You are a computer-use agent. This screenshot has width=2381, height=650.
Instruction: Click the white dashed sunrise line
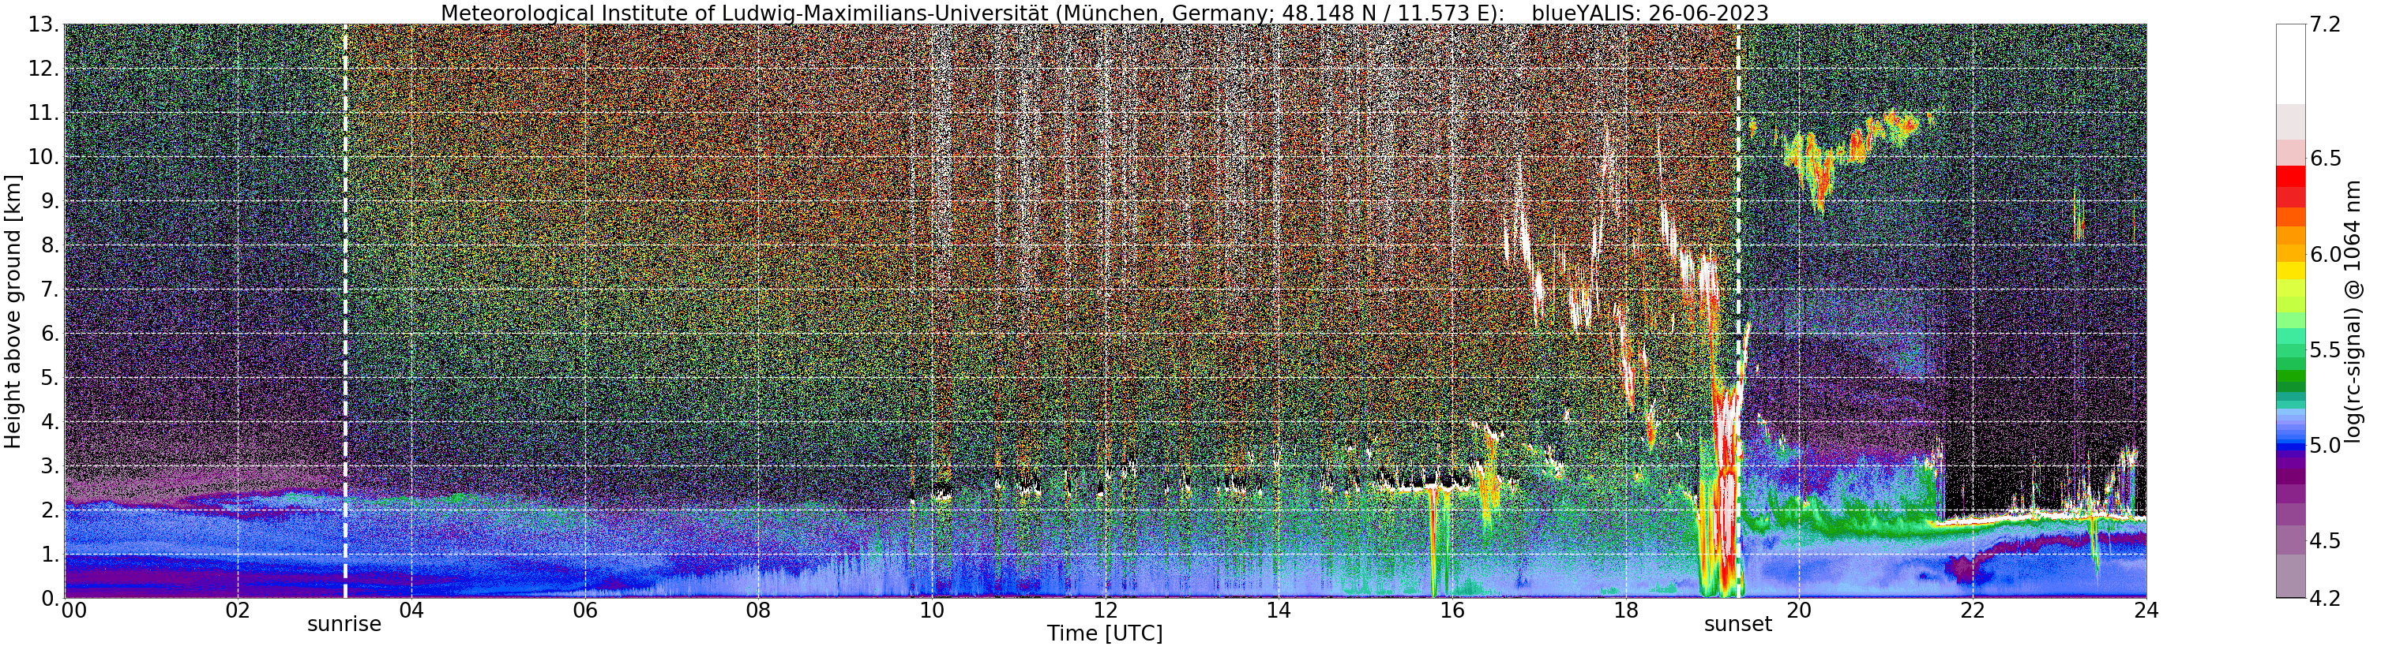345,311
